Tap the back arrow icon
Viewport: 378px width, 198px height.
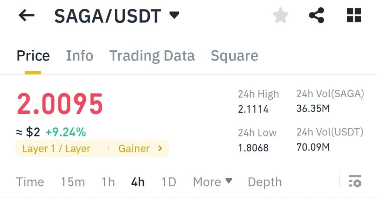[27, 16]
